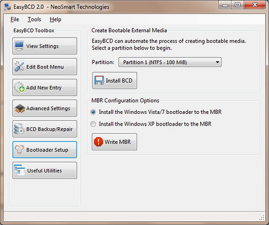
Task: Click the window resize grip corner
Action: (x=262, y=217)
